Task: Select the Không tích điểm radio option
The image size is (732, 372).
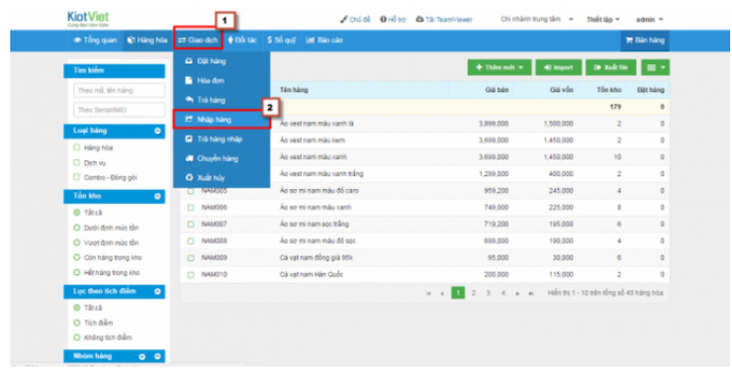Action: (x=77, y=337)
